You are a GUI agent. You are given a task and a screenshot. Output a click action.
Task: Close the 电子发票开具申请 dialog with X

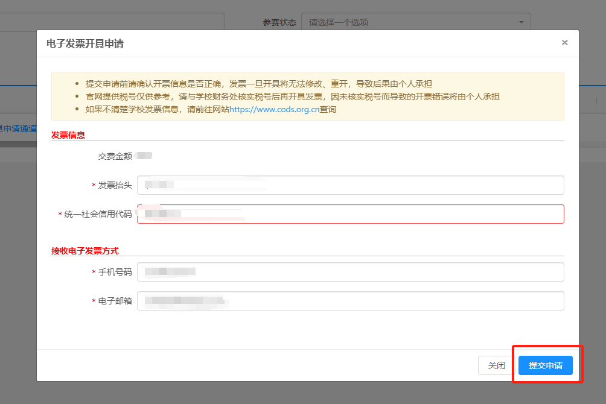coord(564,43)
